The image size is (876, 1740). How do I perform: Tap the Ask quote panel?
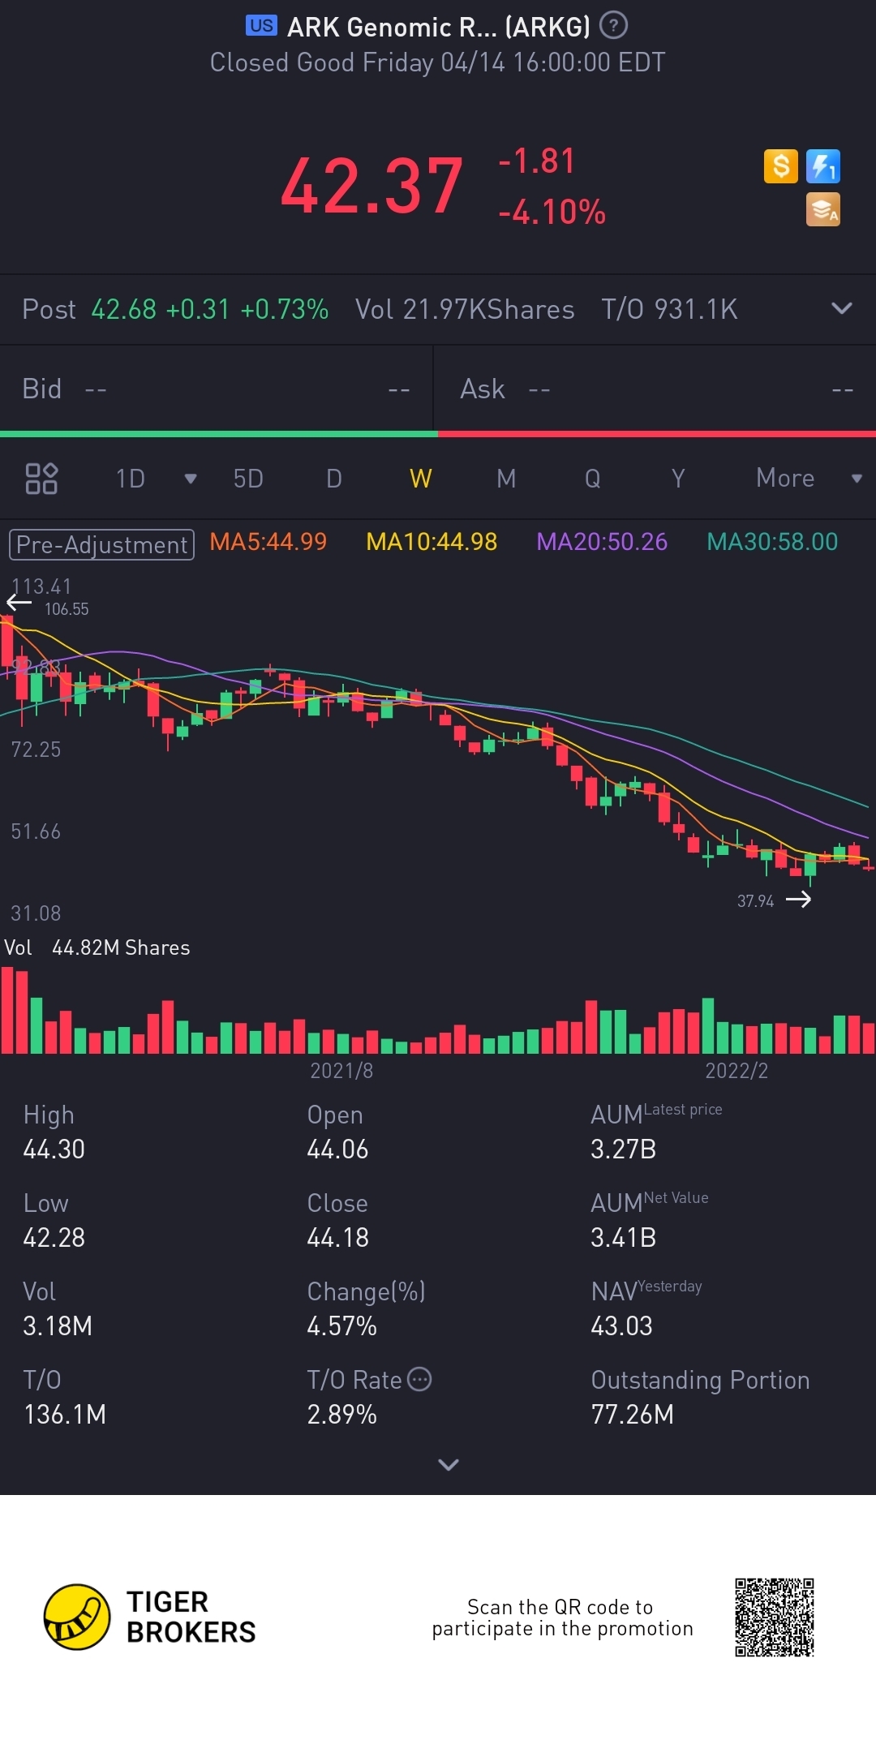pyautogui.click(x=655, y=389)
